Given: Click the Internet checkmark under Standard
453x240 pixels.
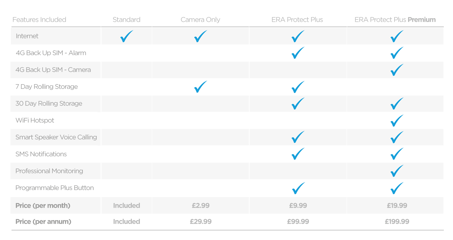Looking at the screenshot, I should [126, 36].
